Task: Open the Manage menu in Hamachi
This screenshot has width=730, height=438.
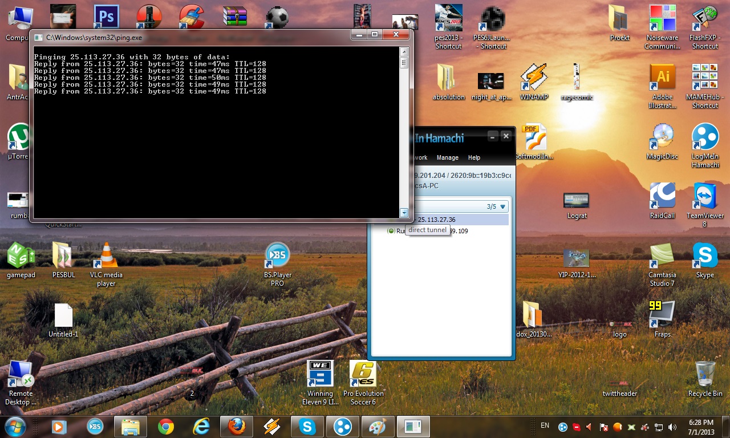Action: pos(447,157)
